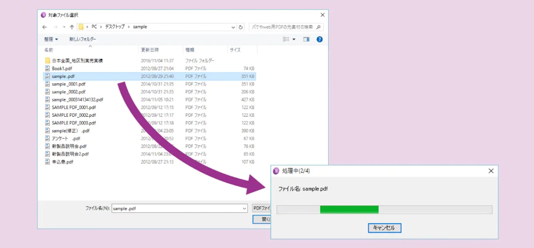
Task: Open the 日本全国_地区別実売実績 folder
Action: point(77,60)
